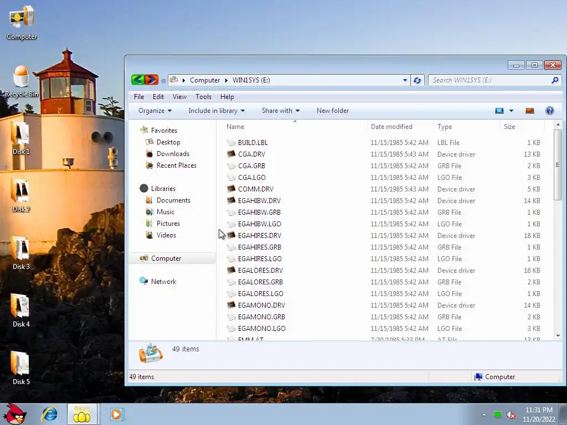567x425 pixels.
Task: Select the Disk 2 folder on desktop
Action: click(20, 195)
